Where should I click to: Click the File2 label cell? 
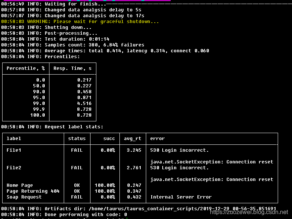(14, 168)
